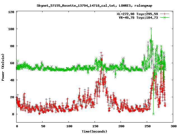Click the x-axis tick label 50

click(x=43, y=126)
